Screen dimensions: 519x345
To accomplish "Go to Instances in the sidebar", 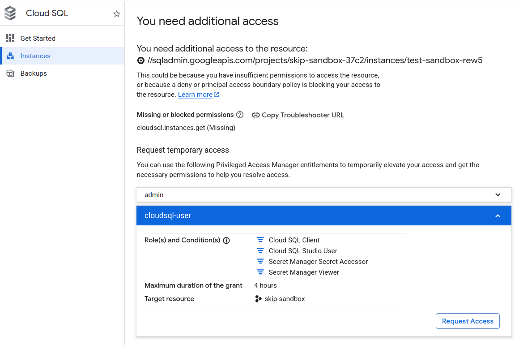I will 35,56.
